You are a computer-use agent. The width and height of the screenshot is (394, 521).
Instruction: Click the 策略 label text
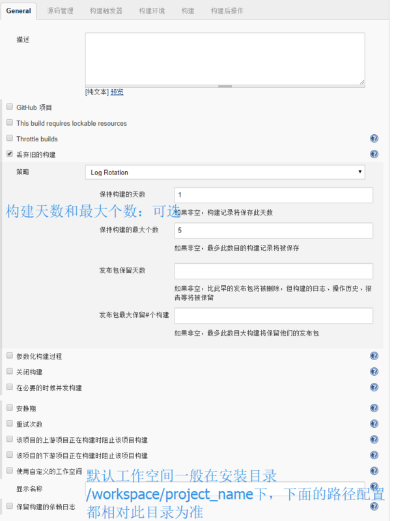click(23, 172)
